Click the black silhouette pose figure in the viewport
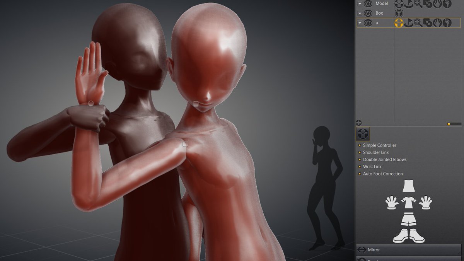 pos(326,188)
